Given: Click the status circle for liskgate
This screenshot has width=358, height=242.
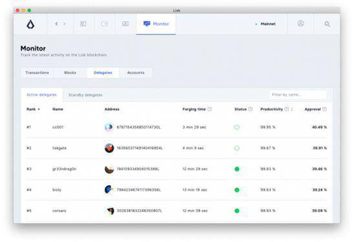Looking at the screenshot, I should 237,148.
